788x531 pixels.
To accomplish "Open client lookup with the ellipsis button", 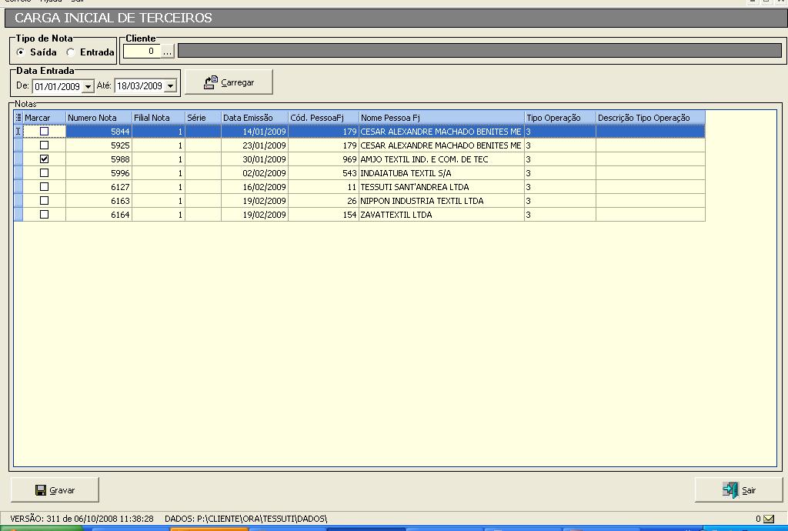I will (168, 52).
